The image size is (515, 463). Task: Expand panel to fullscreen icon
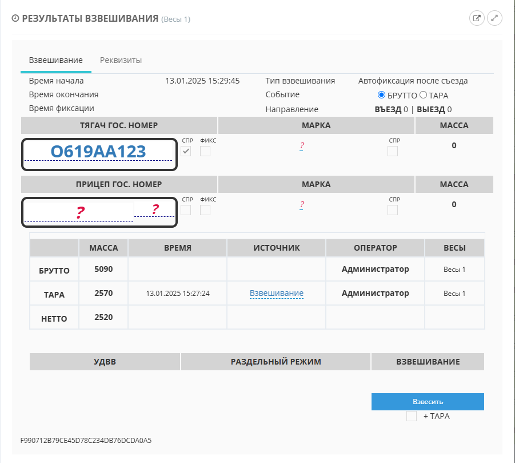click(494, 18)
